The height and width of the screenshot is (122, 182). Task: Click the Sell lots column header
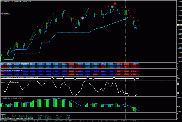[x=41, y=116]
